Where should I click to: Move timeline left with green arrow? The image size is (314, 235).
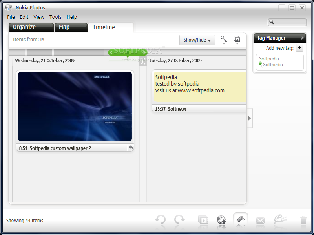click(x=111, y=52)
